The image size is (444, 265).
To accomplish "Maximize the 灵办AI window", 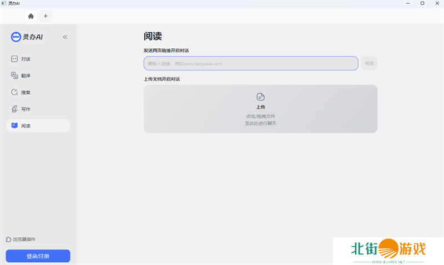I will (x=422, y=3).
